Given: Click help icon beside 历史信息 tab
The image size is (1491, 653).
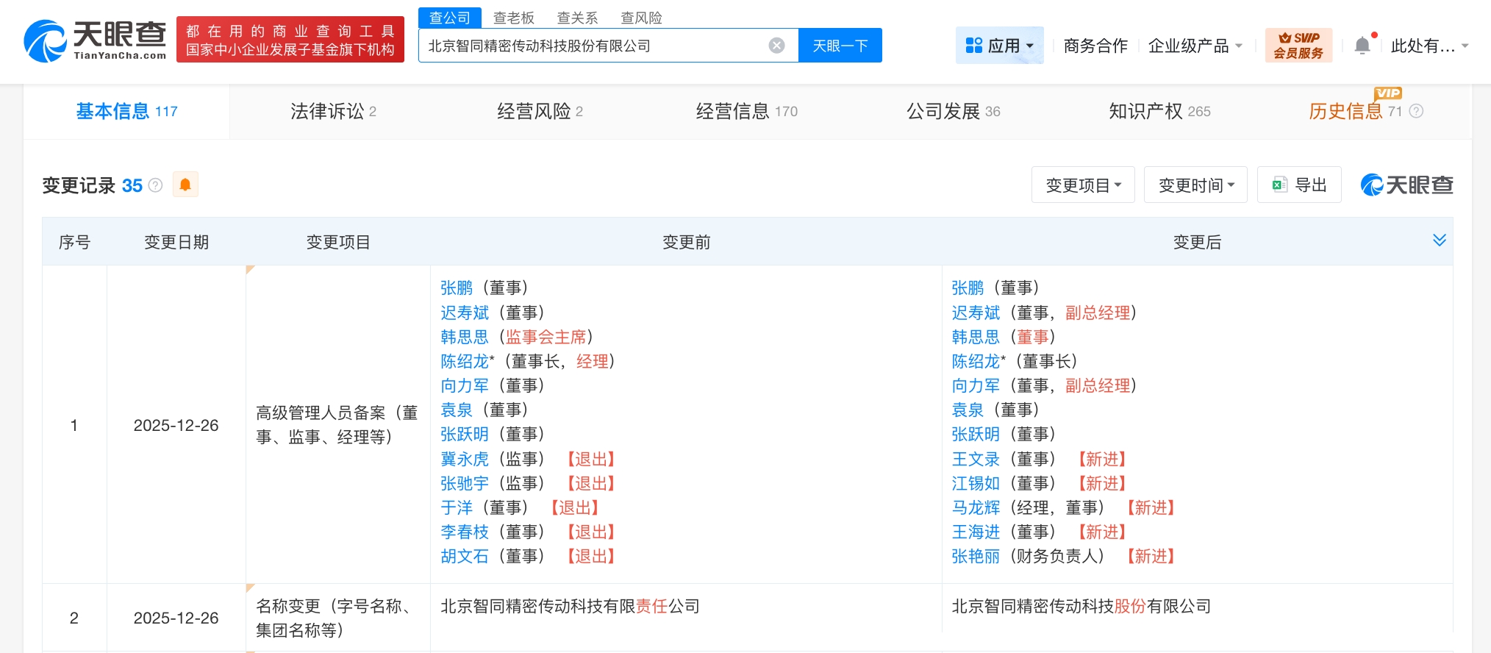Looking at the screenshot, I should click(1416, 111).
